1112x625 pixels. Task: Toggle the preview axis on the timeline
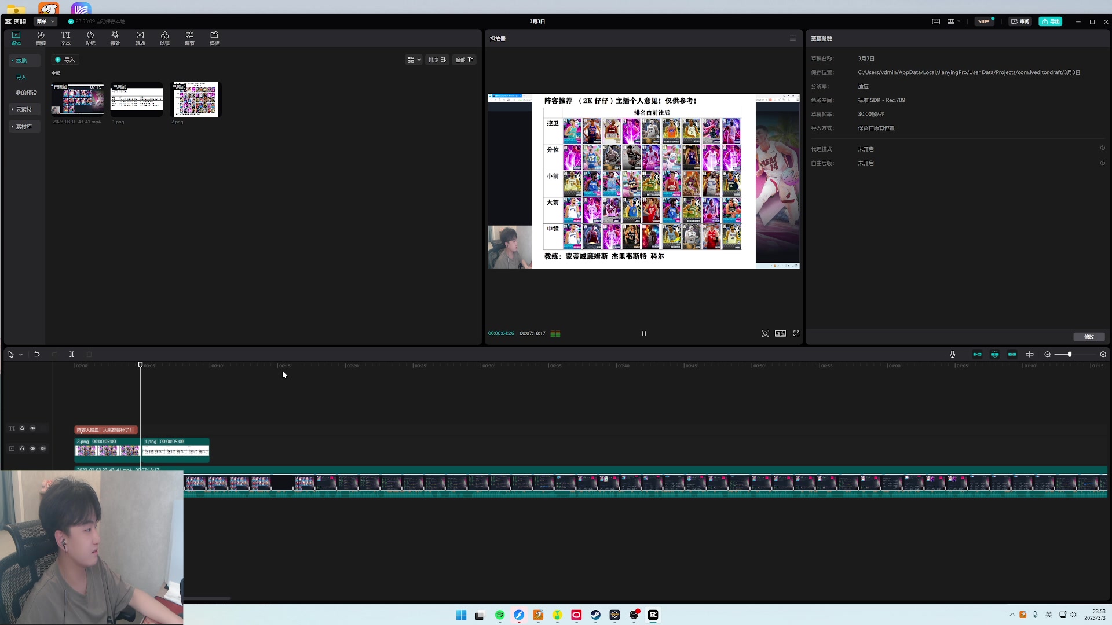[x=1030, y=354]
